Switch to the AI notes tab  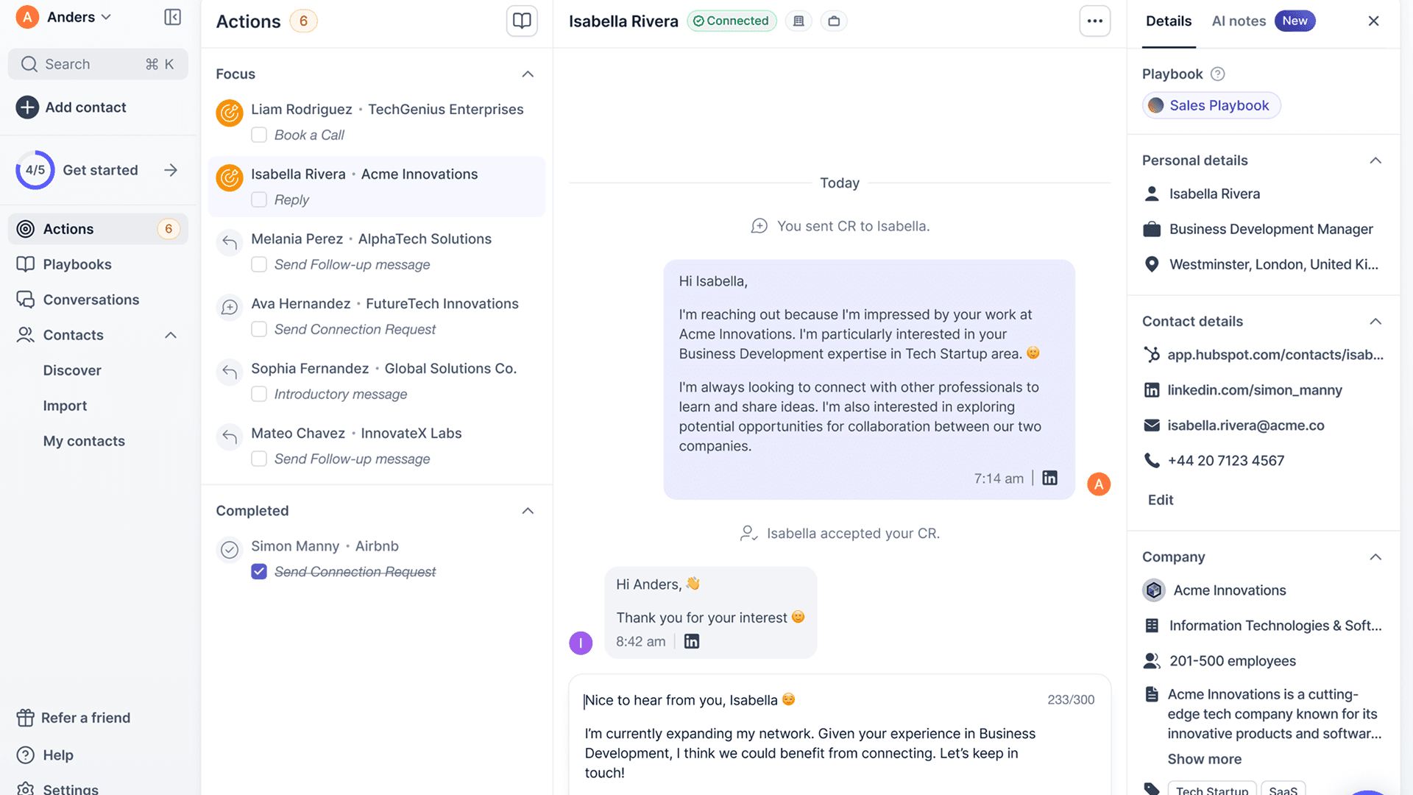[x=1239, y=21]
